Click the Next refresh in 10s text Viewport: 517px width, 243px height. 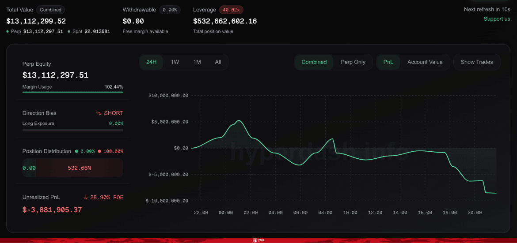487,9
